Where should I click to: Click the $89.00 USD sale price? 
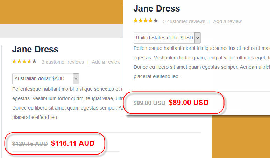(189, 103)
